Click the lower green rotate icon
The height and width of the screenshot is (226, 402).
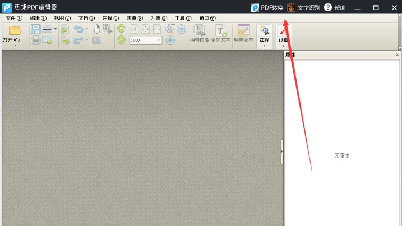pos(121,40)
